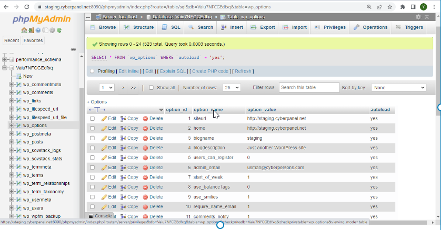Screen dimensions: 441x230
Task: Open phpMyAdmin documentation help icon
Action: 38,30
